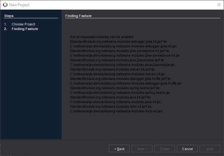Click the disabled Help button
The height and width of the screenshot is (156, 224).
click(210, 149)
